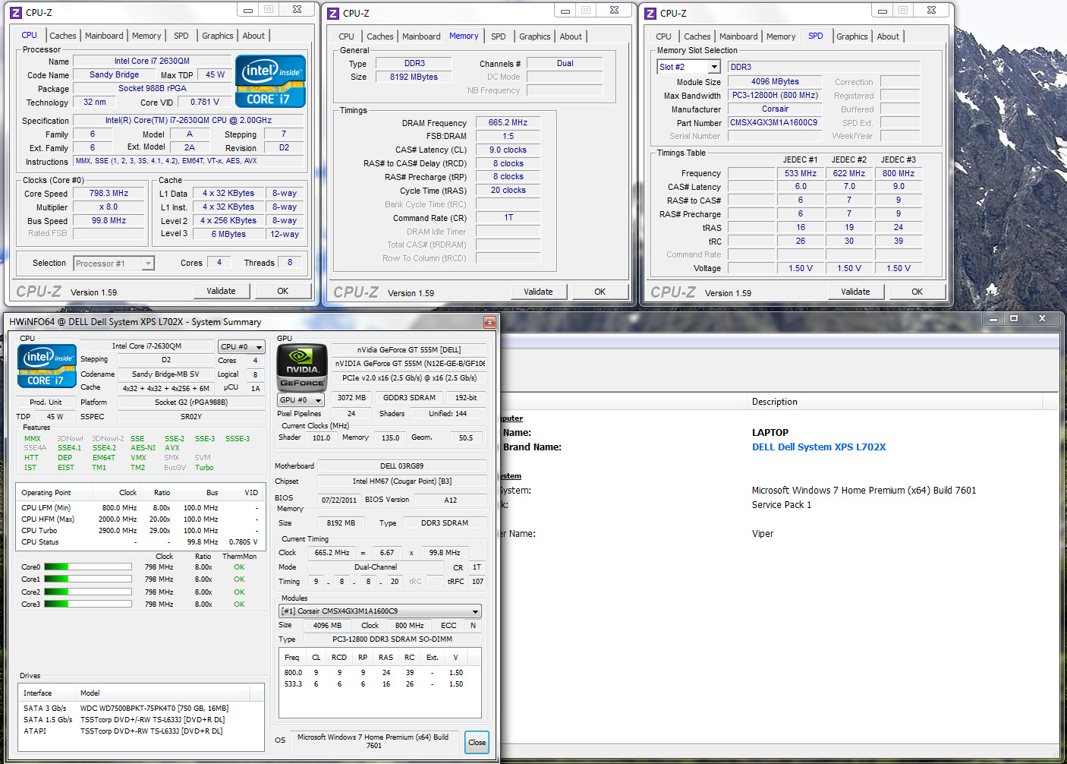Click the Max Bandwidth PC3-12800H field
Image resolution: width=1067 pixels, height=764 pixels.
[775, 96]
